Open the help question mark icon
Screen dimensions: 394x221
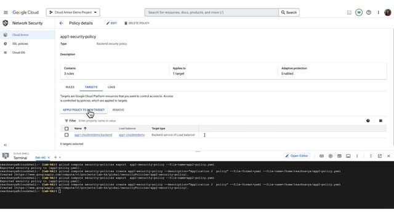pos(369,12)
